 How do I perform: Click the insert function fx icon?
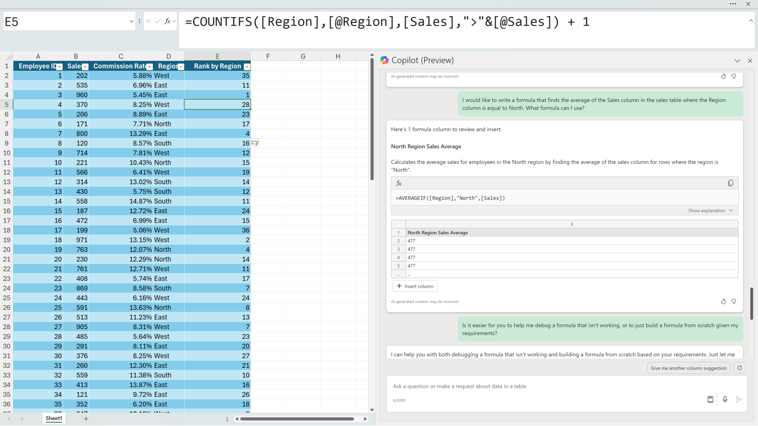167,21
